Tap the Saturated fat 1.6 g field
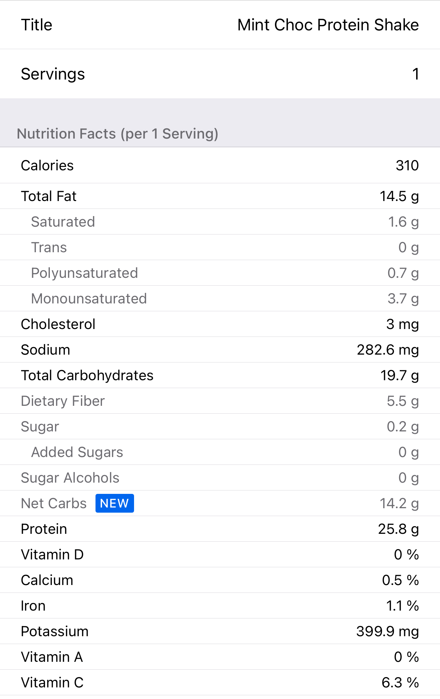This screenshot has width=440, height=699. (403, 222)
